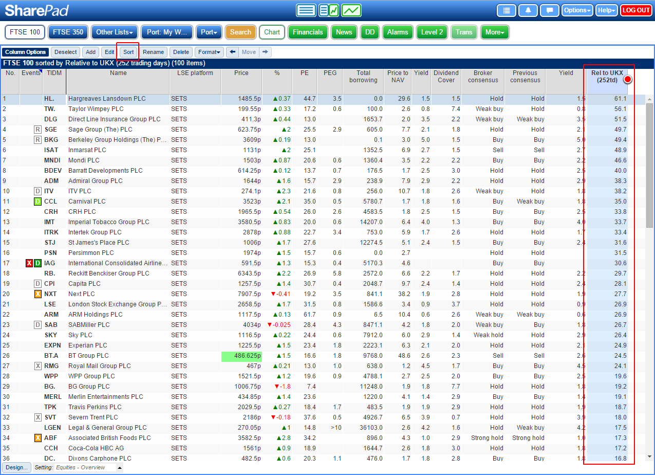Image resolution: width=655 pixels, height=475 pixels.
Task: Switch to the DD tab
Action: point(370,32)
